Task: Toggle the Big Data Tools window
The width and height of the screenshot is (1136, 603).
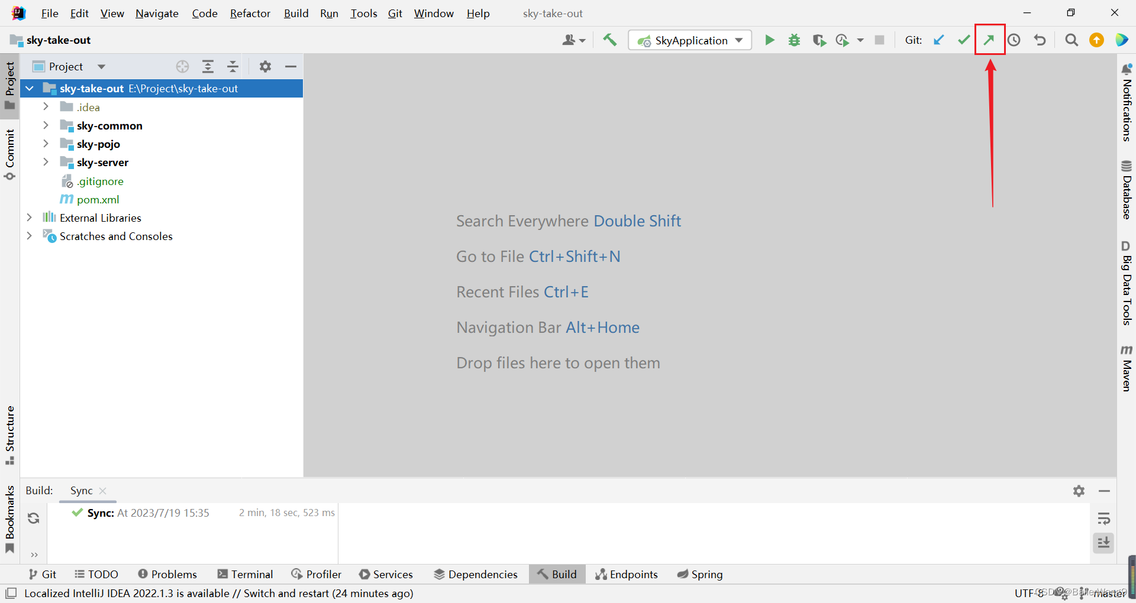Action: pyautogui.click(x=1127, y=283)
